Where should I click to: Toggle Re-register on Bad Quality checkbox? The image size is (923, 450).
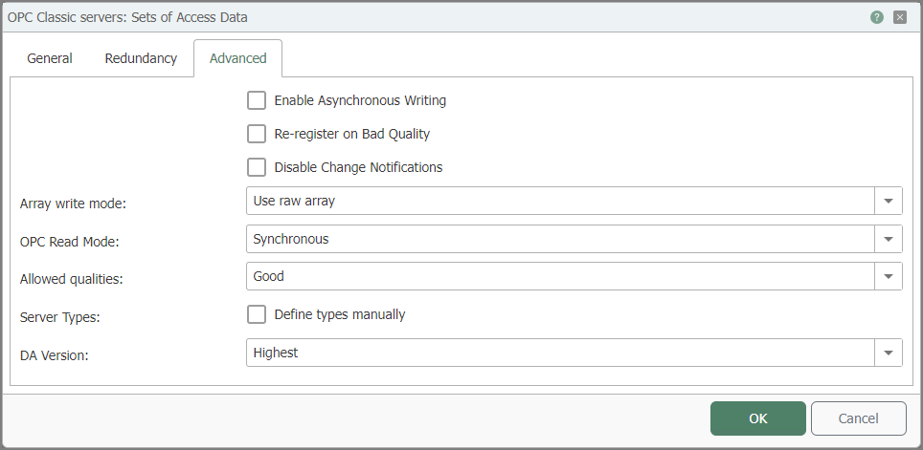[x=257, y=134]
